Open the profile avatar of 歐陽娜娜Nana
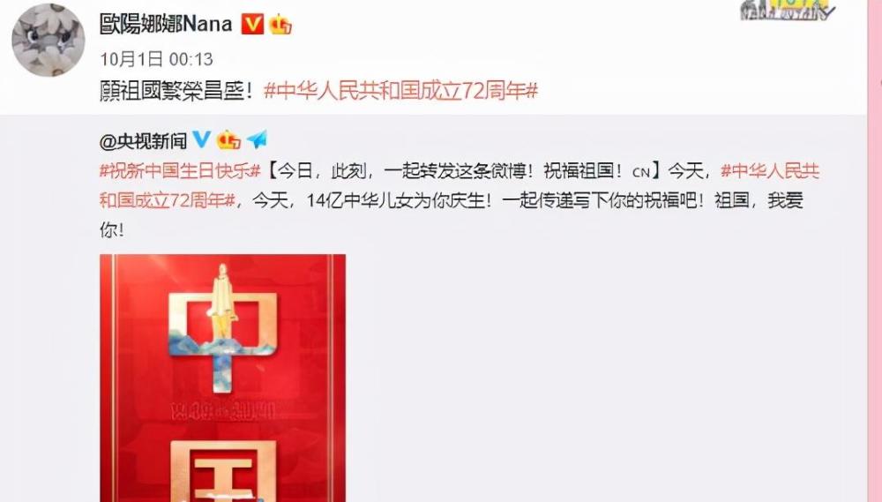 tap(48, 40)
